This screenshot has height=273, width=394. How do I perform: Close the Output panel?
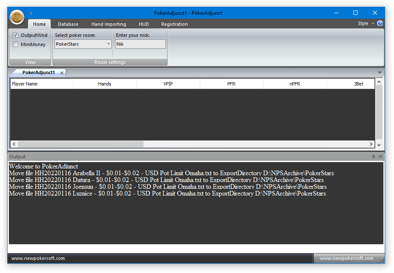tap(380, 157)
